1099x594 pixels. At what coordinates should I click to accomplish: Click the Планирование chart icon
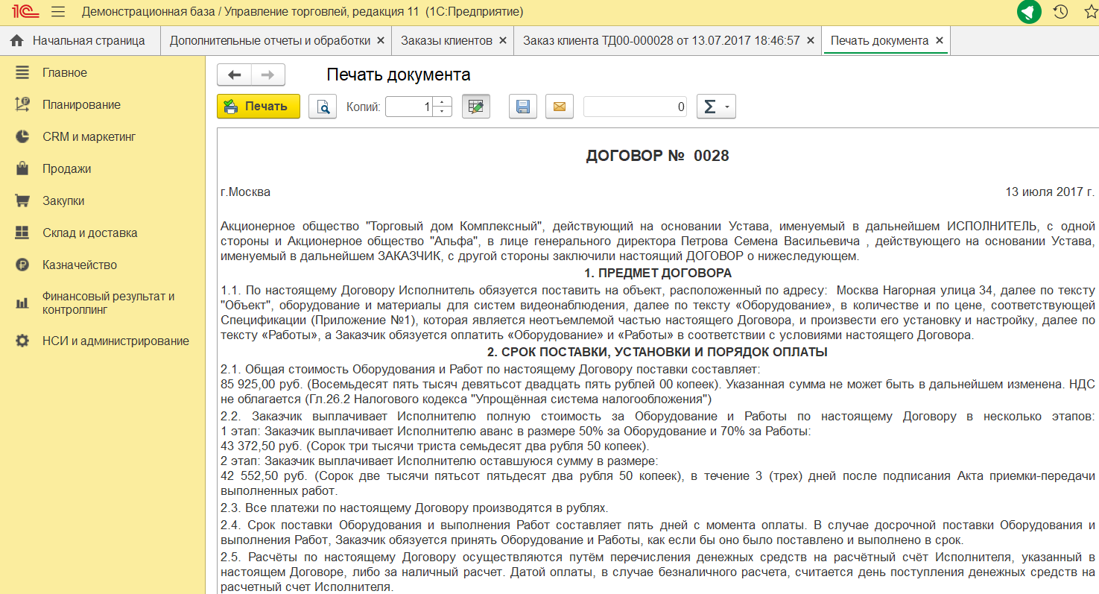coord(22,105)
